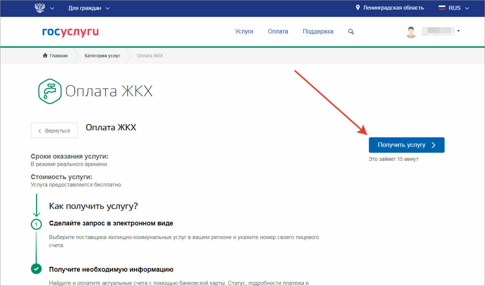Open the 'Оплата' menu item
Image resolution: width=485 pixels, height=286 pixels.
(278, 32)
